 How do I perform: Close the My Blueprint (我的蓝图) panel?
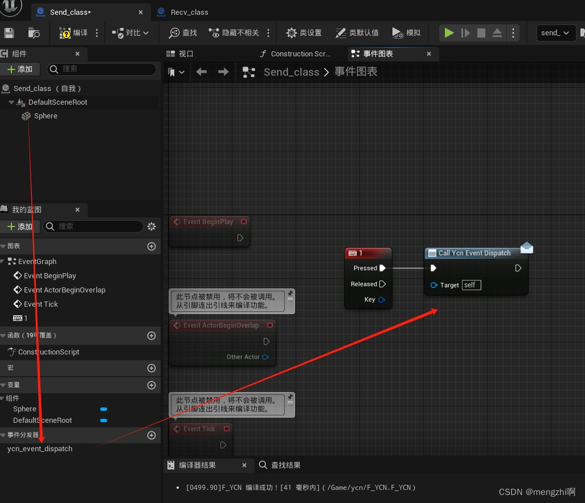tap(77, 210)
